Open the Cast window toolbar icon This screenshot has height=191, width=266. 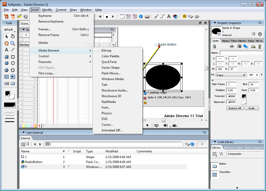(128, 16)
